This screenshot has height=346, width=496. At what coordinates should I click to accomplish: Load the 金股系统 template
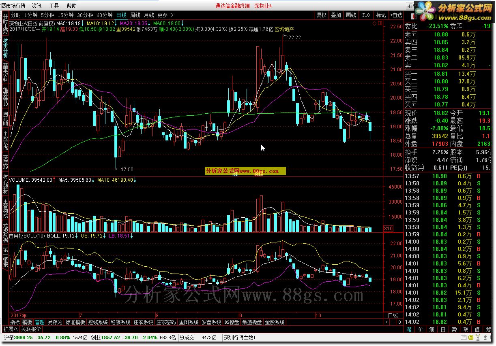point(275,323)
